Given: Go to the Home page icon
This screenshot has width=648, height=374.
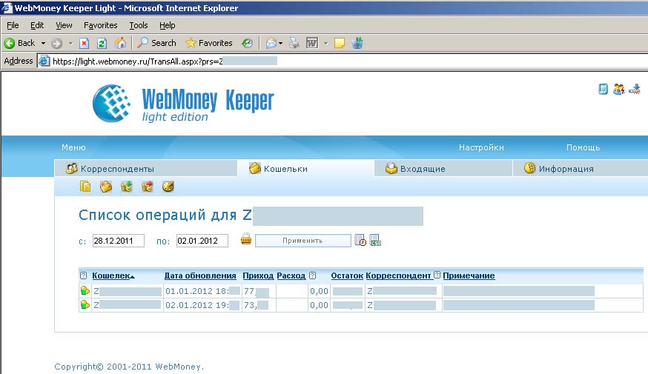Looking at the screenshot, I should 120,43.
